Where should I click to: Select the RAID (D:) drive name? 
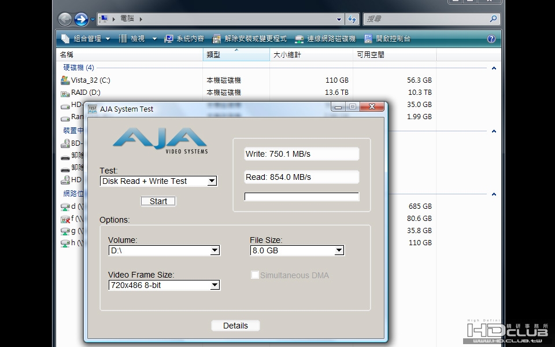click(x=86, y=93)
